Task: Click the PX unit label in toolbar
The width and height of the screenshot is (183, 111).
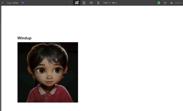Action: click(109, 3)
